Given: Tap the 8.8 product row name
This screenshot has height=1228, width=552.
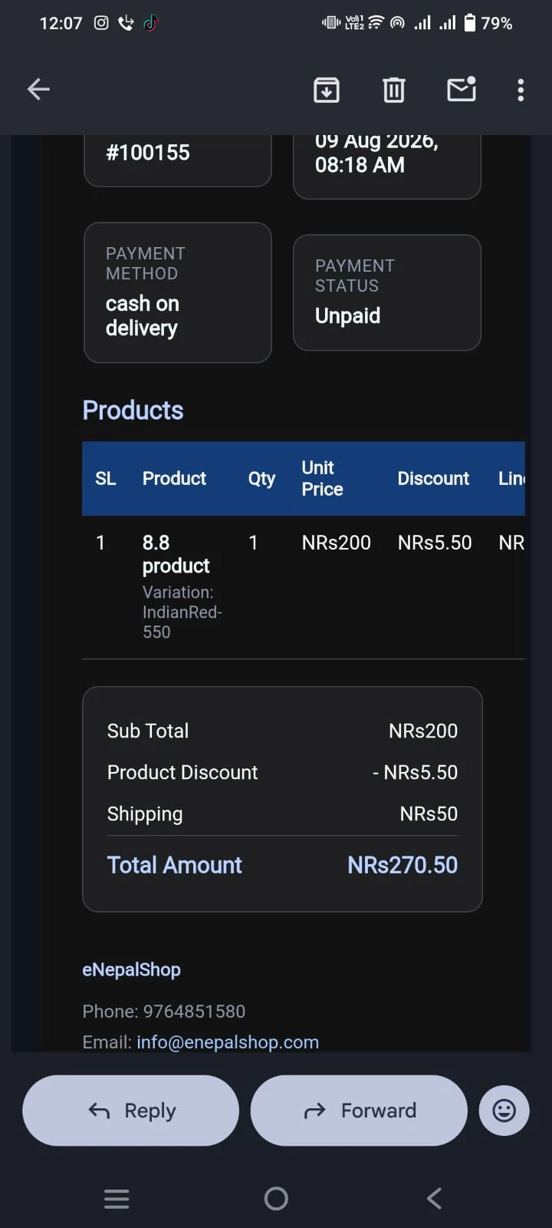Looking at the screenshot, I should (x=176, y=554).
